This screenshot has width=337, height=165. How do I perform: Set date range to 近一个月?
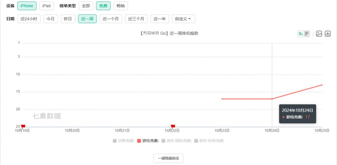111,19
